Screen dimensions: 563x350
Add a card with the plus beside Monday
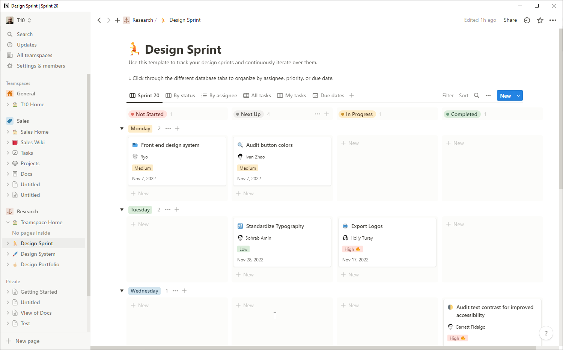(x=177, y=128)
